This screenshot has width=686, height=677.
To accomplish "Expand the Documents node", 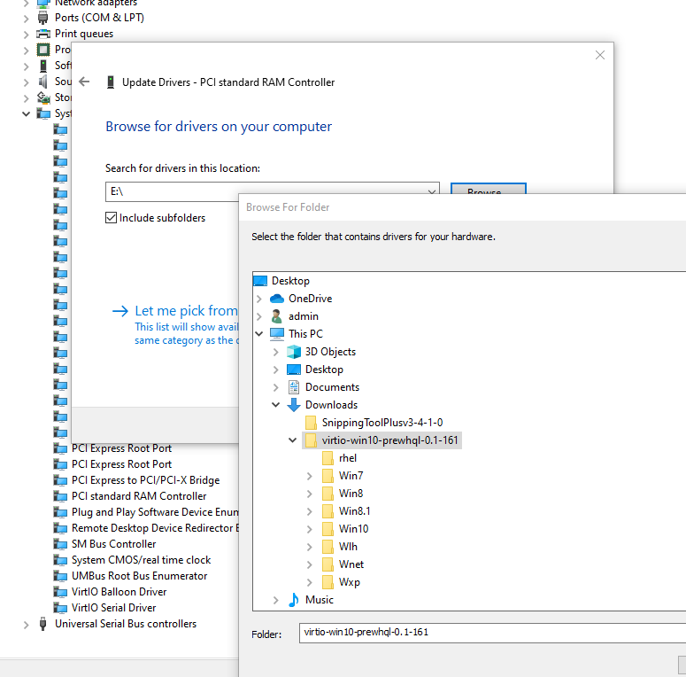I will pyautogui.click(x=275, y=387).
